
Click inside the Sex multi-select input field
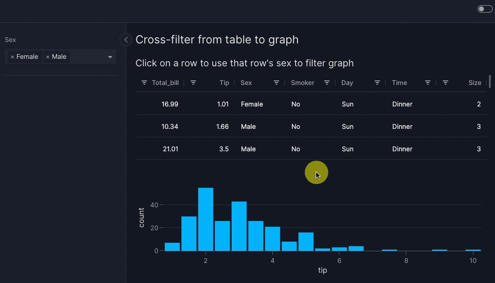(x=88, y=57)
